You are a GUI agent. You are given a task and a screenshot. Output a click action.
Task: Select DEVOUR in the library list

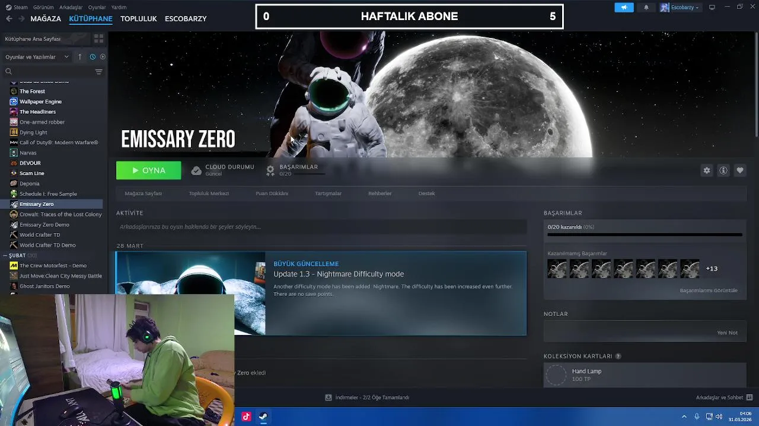point(30,163)
